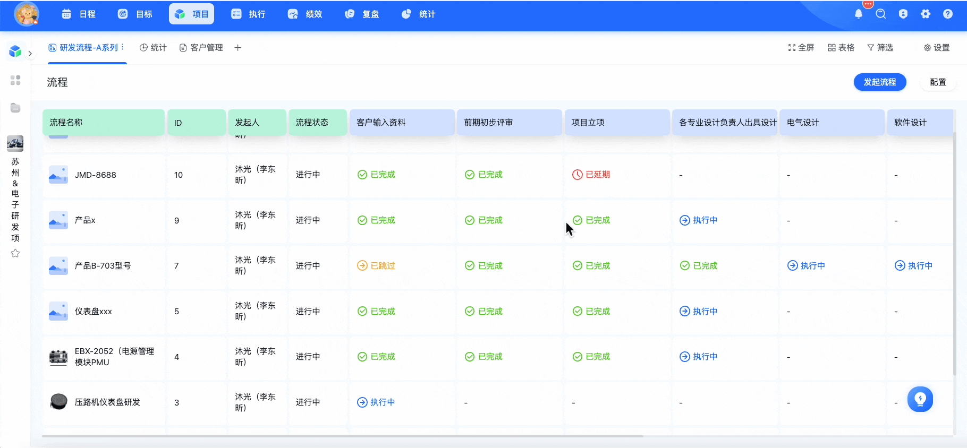The height and width of the screenshot is (448, 967).
Task: Click 执行中 design status for EBX-2052
Action: (x=699, y=357)
